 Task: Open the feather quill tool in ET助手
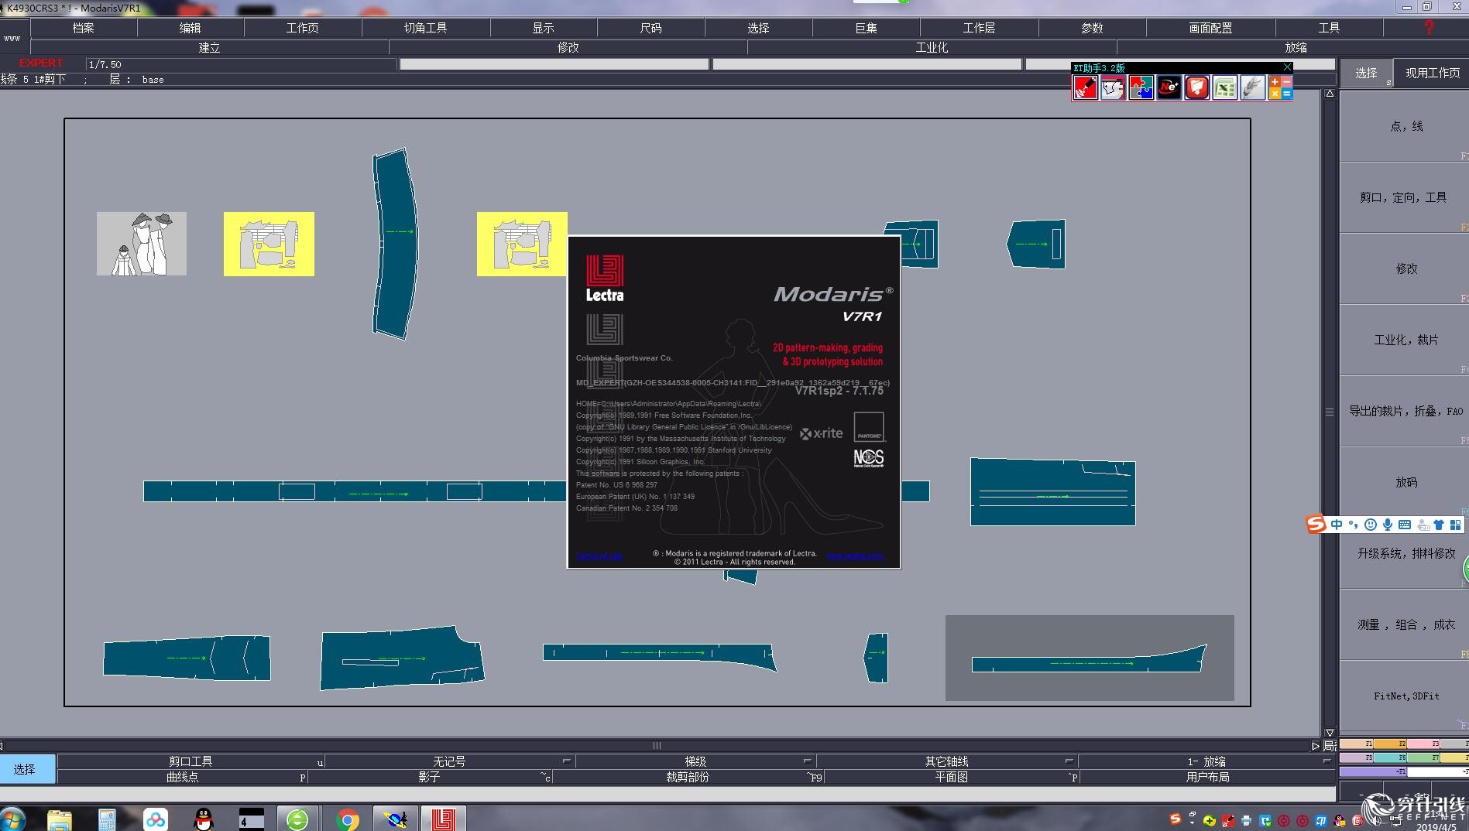(x=1252, y=87)
